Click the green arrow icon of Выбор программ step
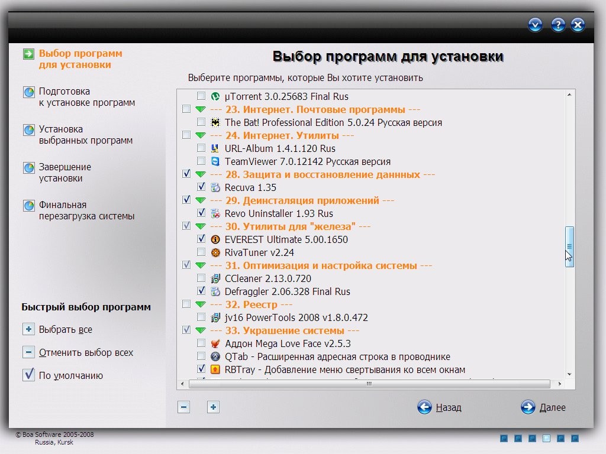Viewport: 606px width, 454px height. point(28,54)
